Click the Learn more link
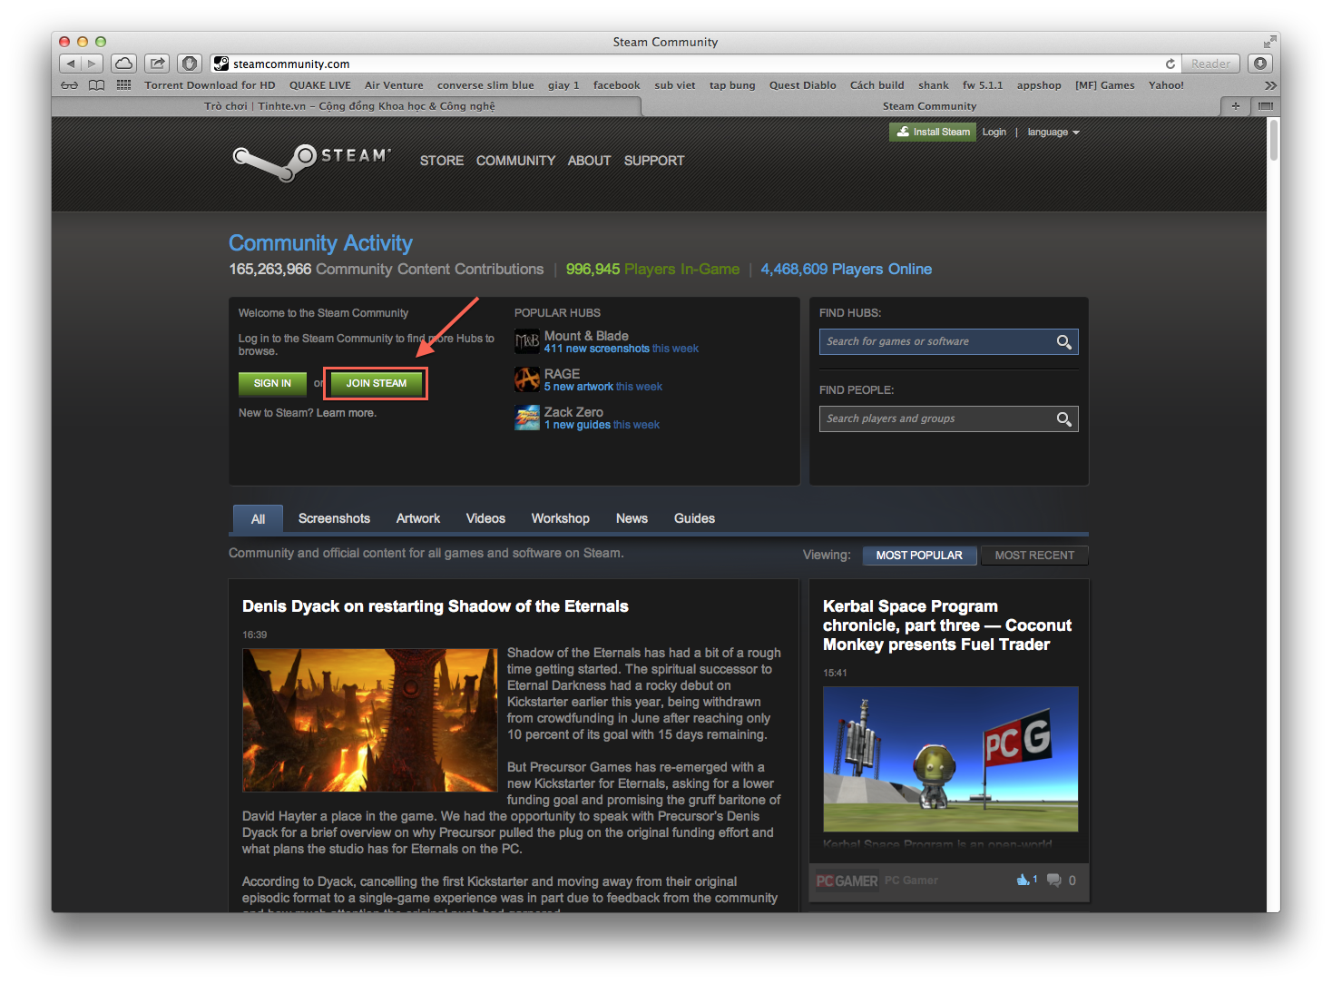Viewport: 1332px width, 984px height. click(x=346, y=413)
